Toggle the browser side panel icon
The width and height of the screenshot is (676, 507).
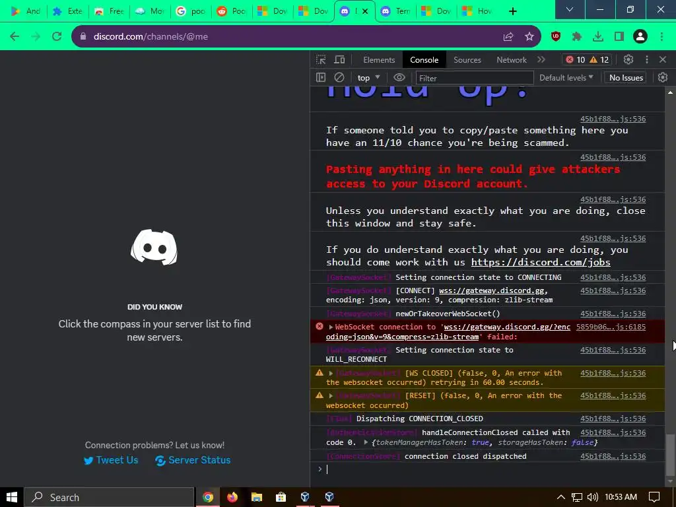pyautogui.click(x=619, y=37)
